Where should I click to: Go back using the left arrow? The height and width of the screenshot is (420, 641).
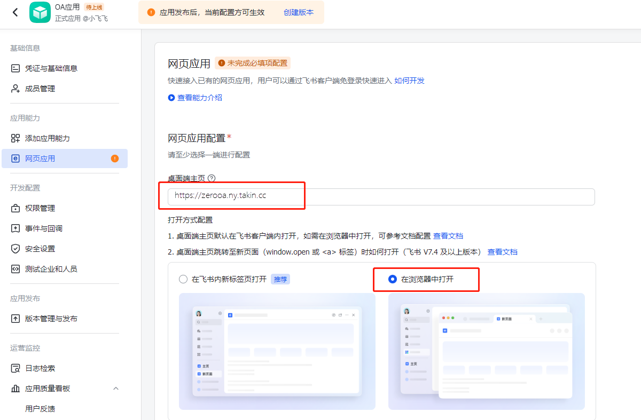15,12
